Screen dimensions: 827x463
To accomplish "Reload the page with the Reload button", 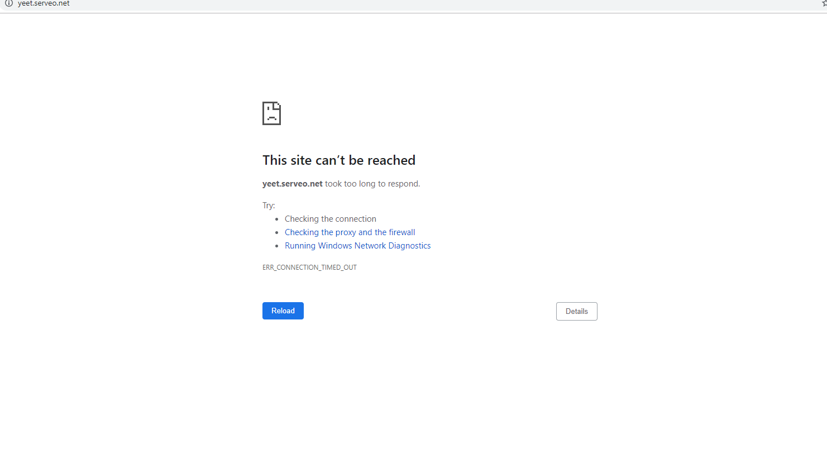I will [x=283, y=311].
